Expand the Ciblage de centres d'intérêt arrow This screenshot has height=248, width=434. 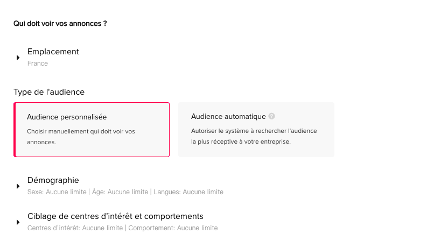(x=18, y=222)
